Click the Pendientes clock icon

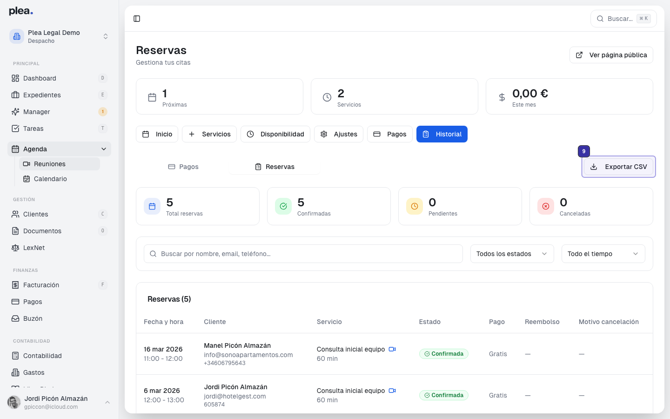tap(415, 206)
